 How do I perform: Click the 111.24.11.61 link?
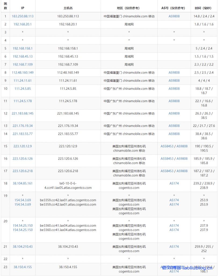pos(22,80)
